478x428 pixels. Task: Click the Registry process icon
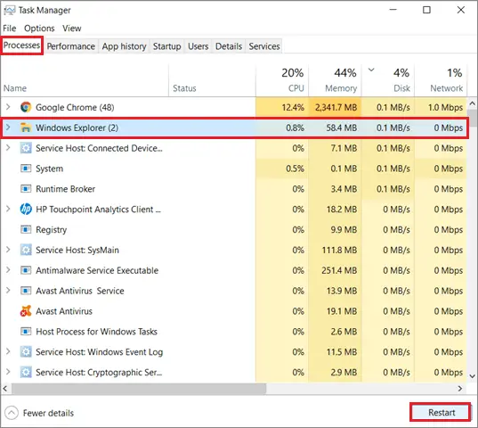click(x=26, y=229)
